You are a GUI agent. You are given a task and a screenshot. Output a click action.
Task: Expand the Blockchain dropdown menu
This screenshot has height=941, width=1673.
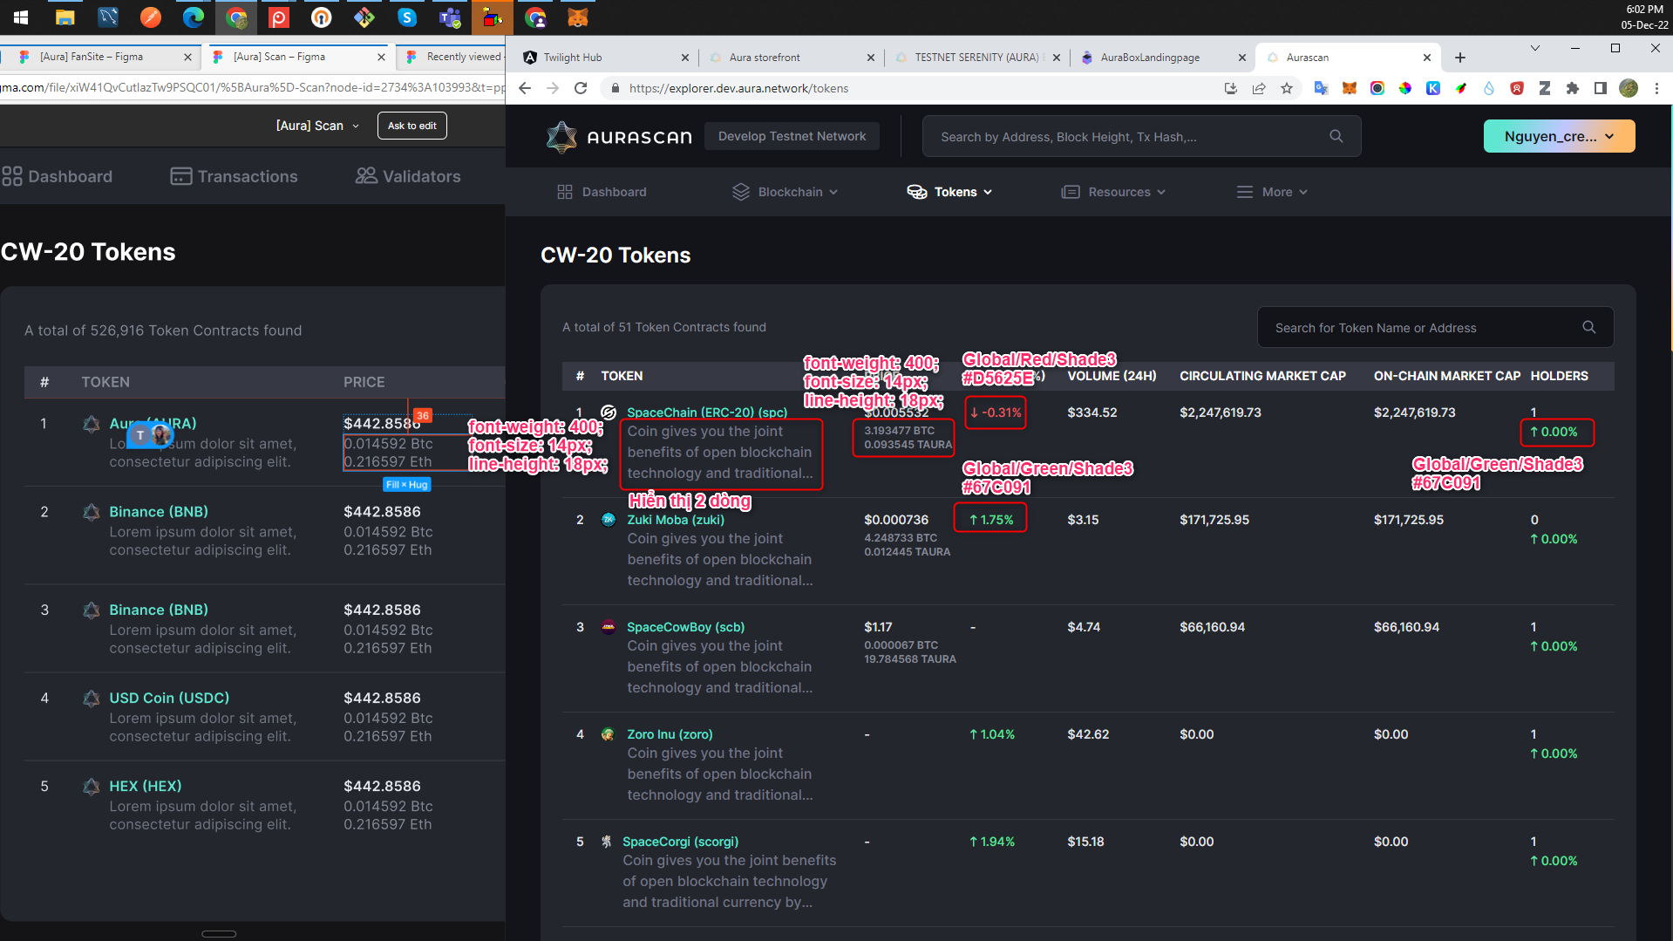pyautogui.click(x=785, y=192)
